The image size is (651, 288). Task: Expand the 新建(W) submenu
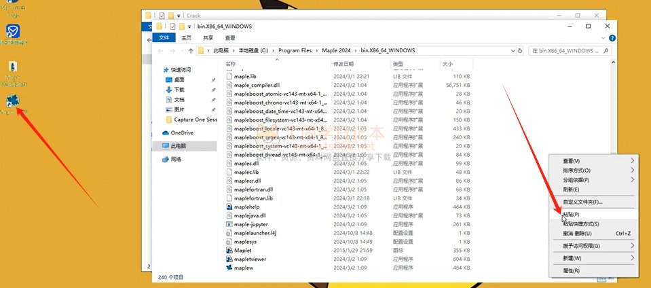click(632, 258)
